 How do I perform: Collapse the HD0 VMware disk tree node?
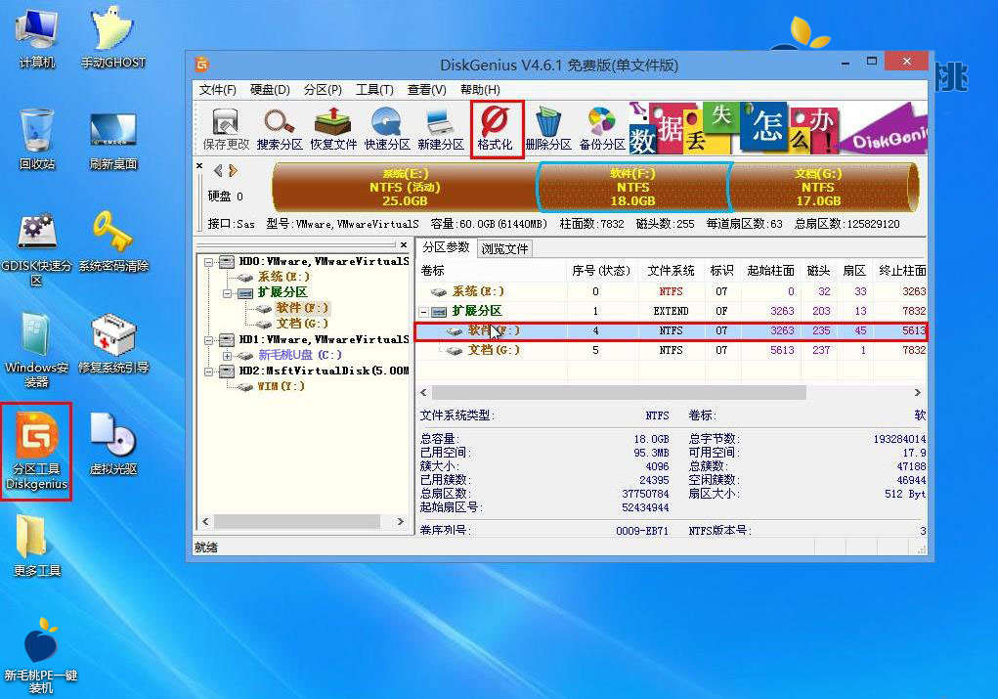209,262
